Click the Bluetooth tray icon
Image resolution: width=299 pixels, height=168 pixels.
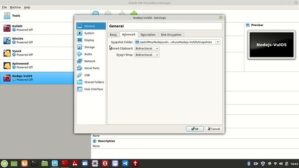point(249,164)
